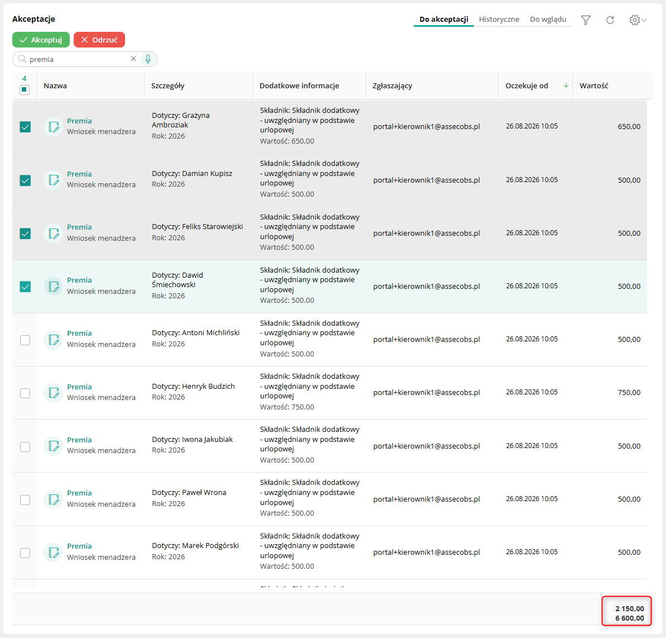666x638 pixels.
Task: Uncheck the Damian Kupisz request checkbox
Action: coord(25,180)
